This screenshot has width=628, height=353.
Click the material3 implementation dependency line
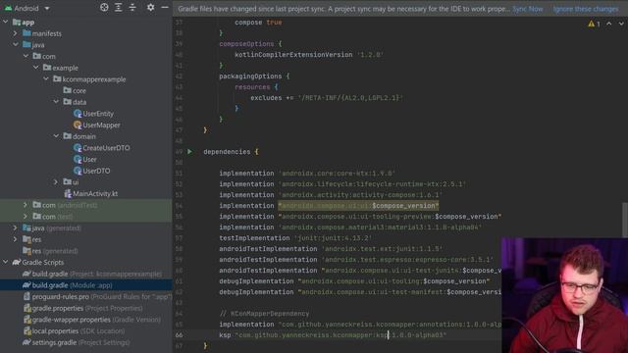point(350,227)
